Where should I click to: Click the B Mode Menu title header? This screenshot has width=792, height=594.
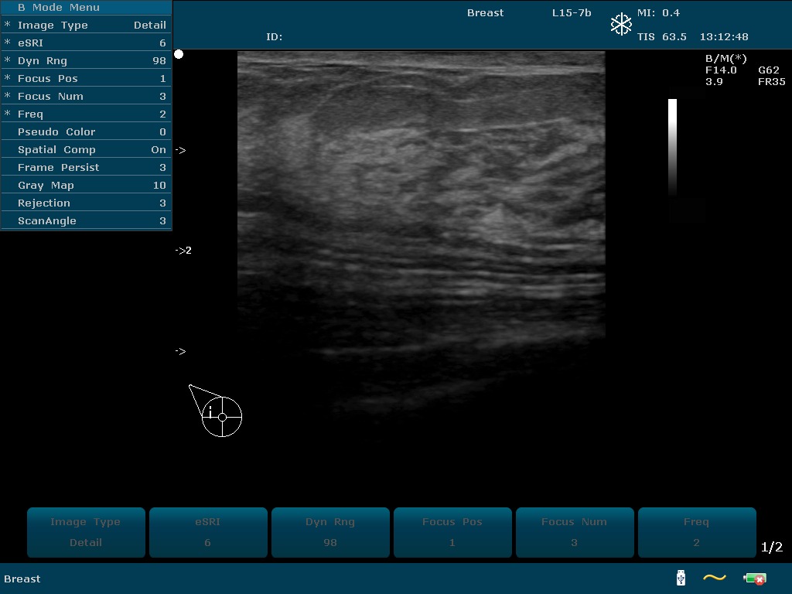(x=86, y=8)
